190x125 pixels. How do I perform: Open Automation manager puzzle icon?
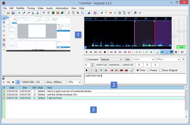[x=89, y=13]
